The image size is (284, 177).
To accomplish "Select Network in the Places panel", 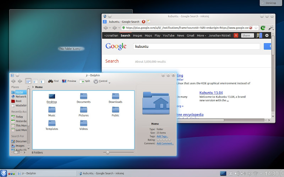I will pyautogui.click(x=20, y=96).
